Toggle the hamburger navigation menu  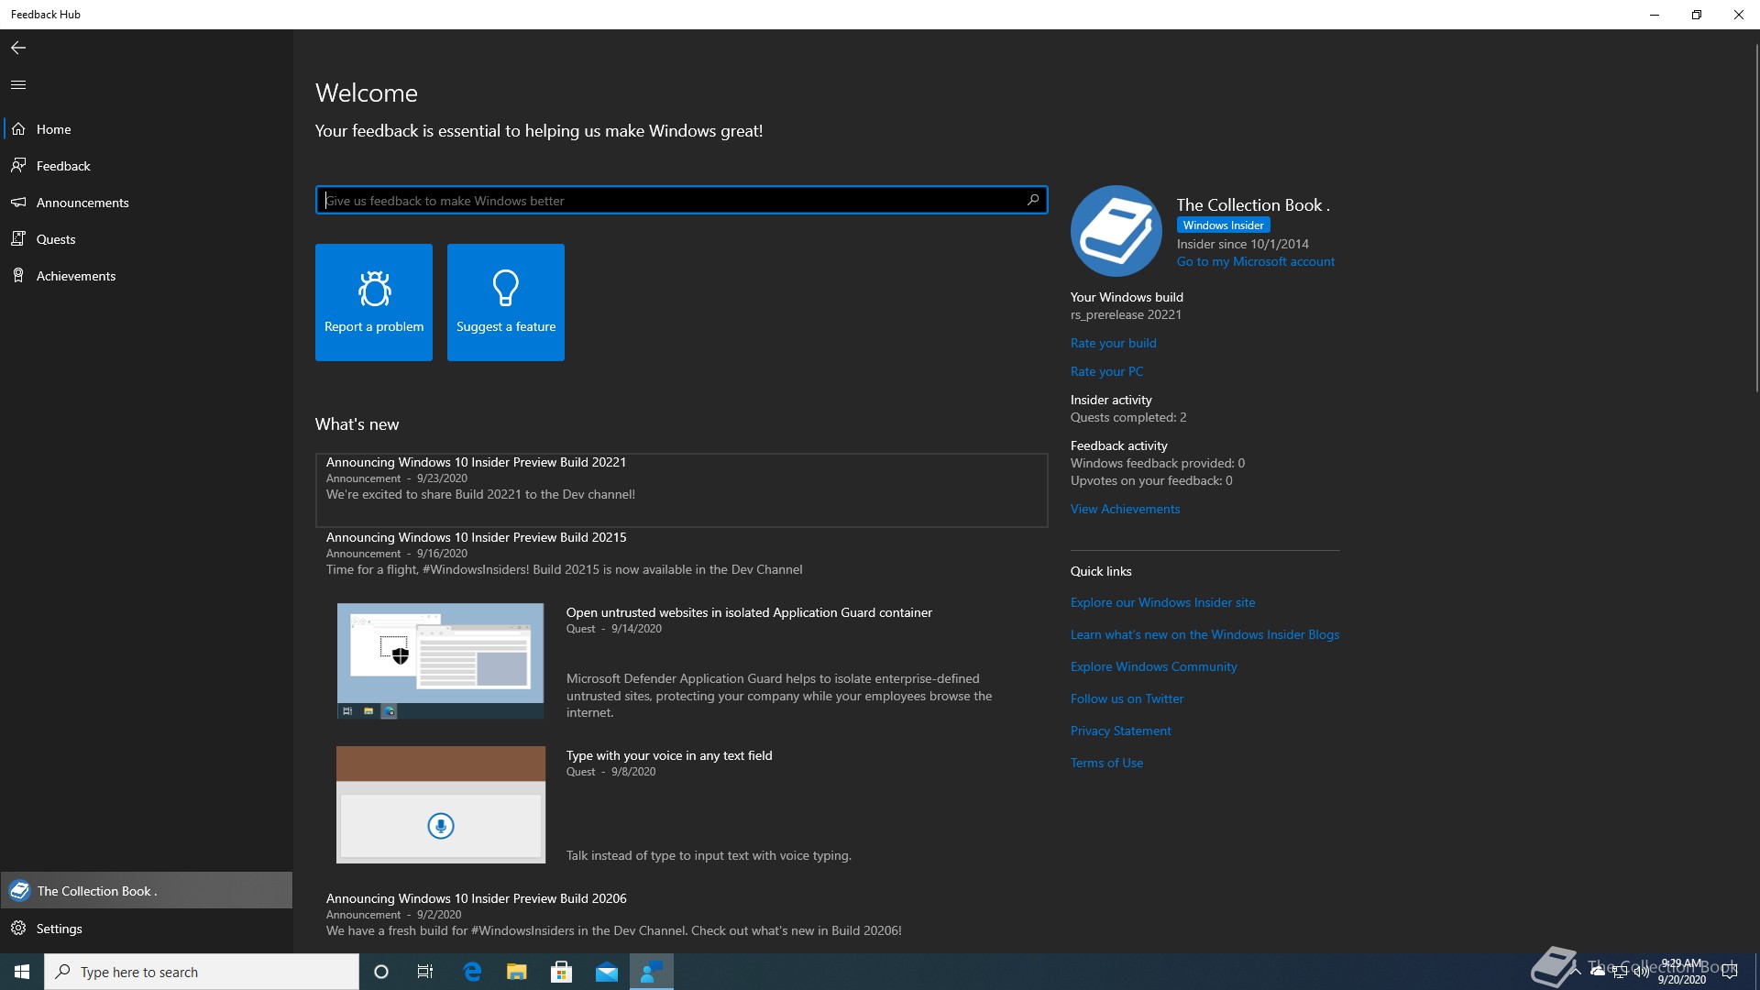tap(18, 84)
